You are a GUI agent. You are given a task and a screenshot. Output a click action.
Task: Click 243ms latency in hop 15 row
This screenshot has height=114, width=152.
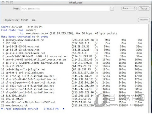tap(106, 86)
